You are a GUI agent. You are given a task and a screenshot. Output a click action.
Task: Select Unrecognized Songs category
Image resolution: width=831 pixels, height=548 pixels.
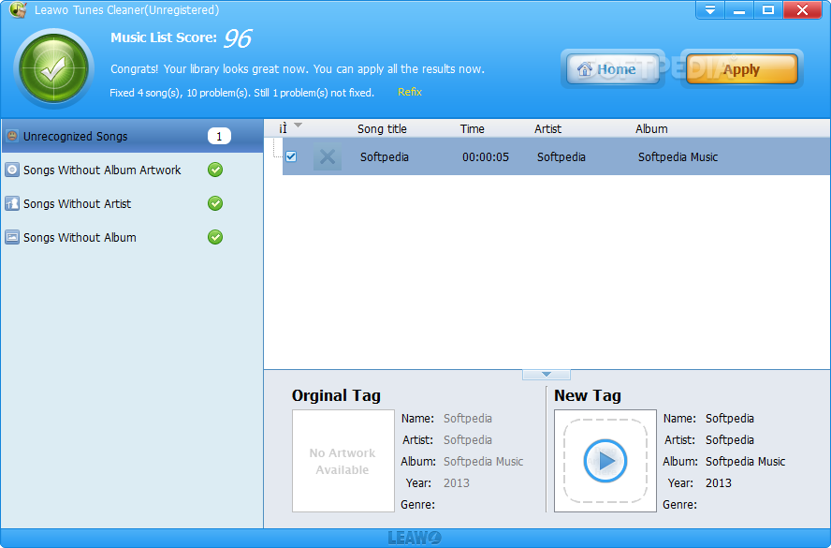(132, 137)
